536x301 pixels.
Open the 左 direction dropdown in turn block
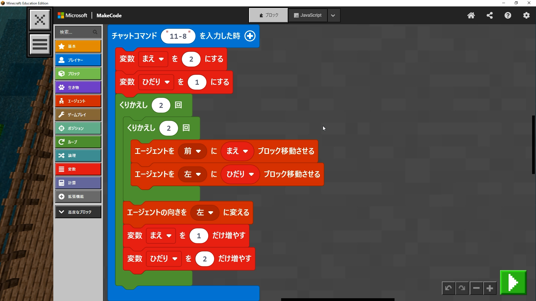tap(205, 213)
